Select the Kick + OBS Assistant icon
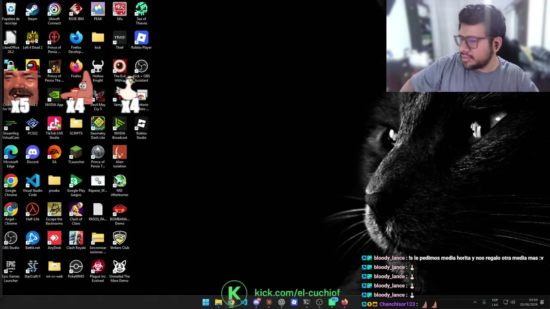Screen dimensions: 550x309 (141, 71)
